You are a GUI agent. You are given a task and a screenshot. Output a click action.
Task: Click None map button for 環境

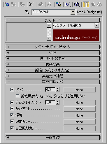(80, 115)
